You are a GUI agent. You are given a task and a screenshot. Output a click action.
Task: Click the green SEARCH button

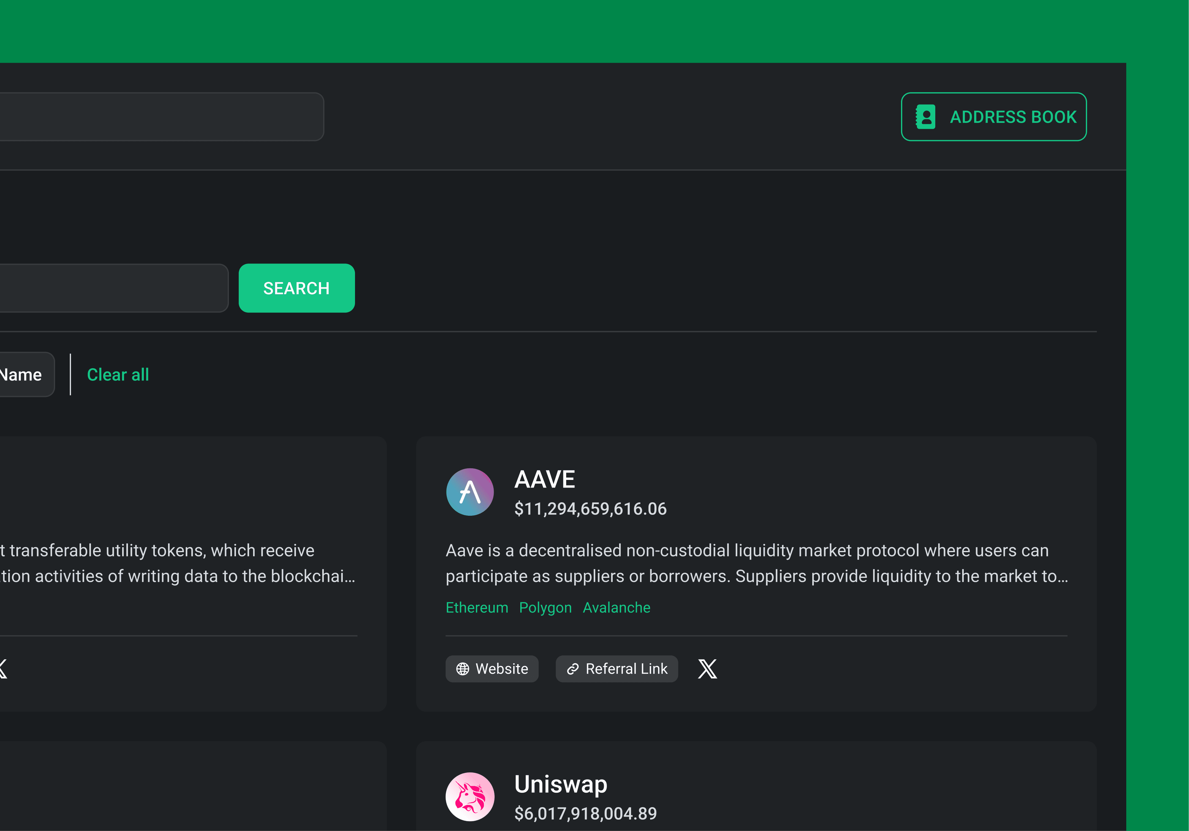point(297,288)
